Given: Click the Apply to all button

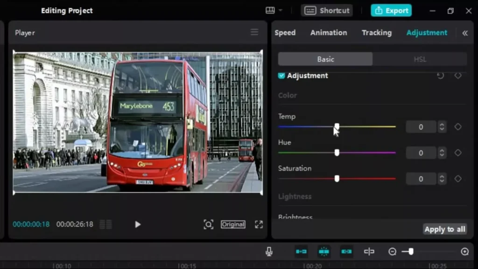Looking at the screenshot, I should [444, 229].
